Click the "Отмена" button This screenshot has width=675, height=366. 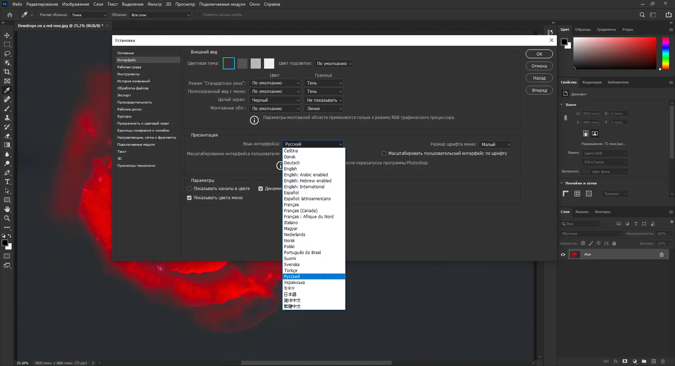539,66
